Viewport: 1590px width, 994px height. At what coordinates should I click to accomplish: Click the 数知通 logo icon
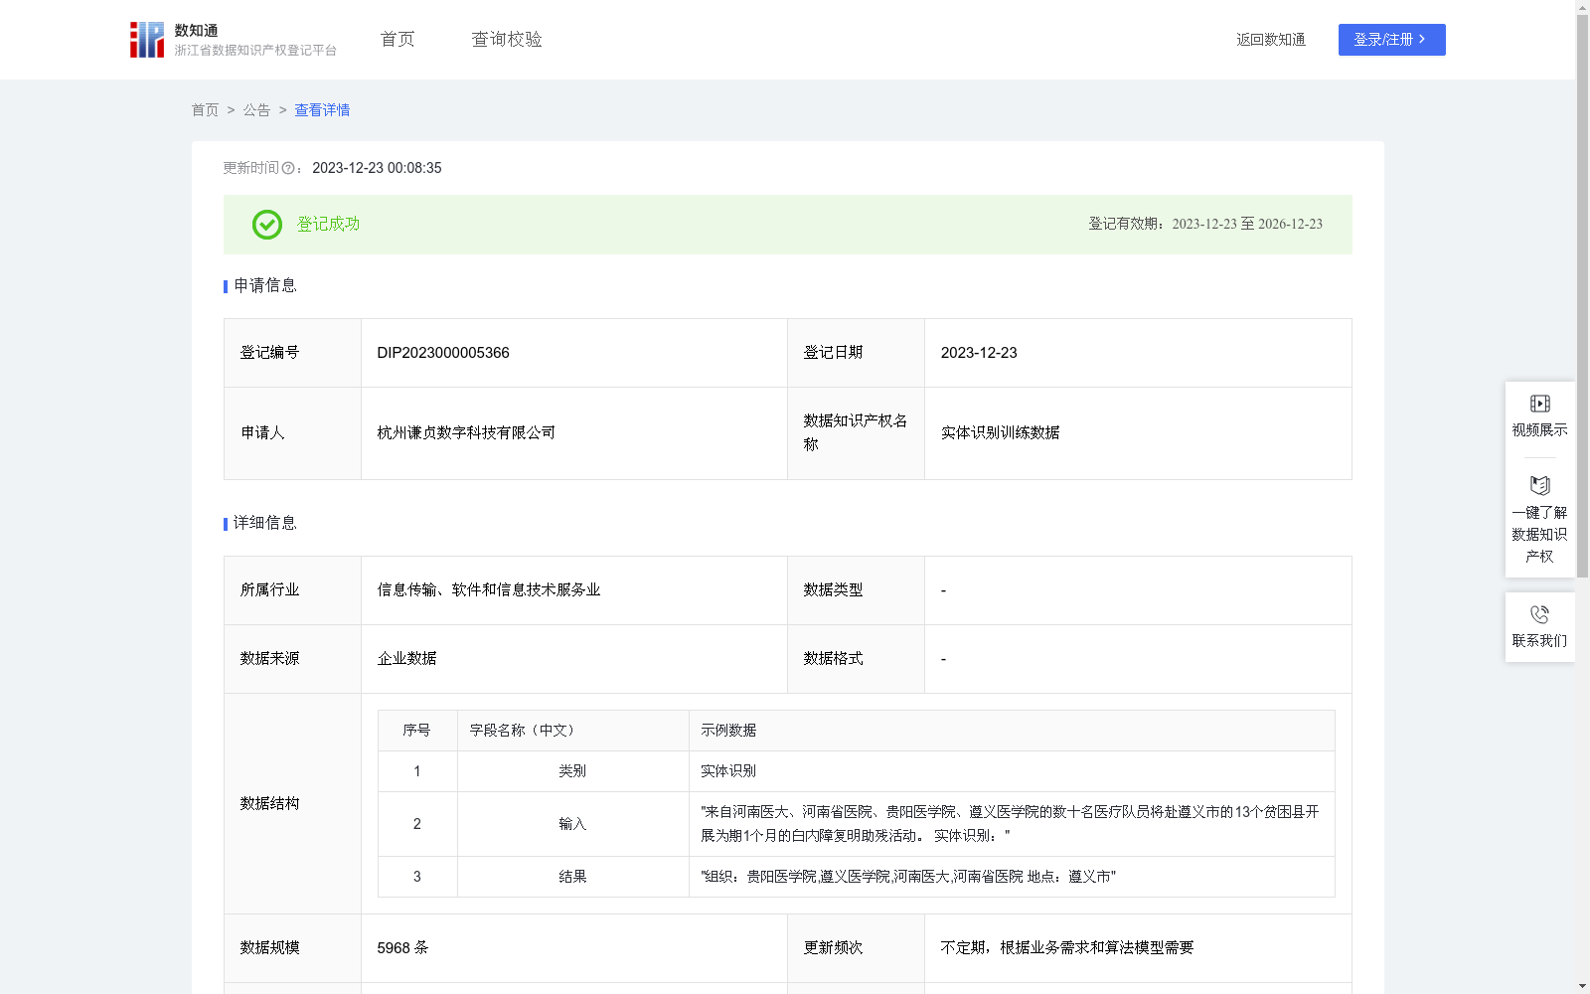coord(147,40)
